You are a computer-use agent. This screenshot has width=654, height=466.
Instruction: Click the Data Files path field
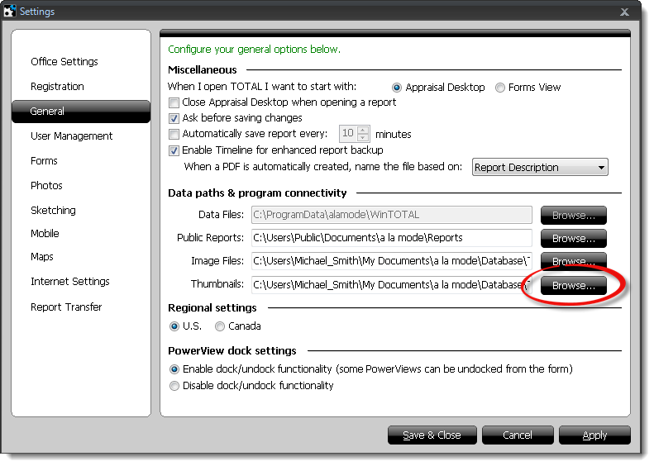[x=392, y=215]
